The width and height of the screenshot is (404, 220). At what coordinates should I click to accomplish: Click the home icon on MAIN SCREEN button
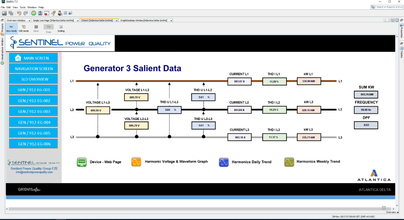pyautogui.click(x=18, y=58)
